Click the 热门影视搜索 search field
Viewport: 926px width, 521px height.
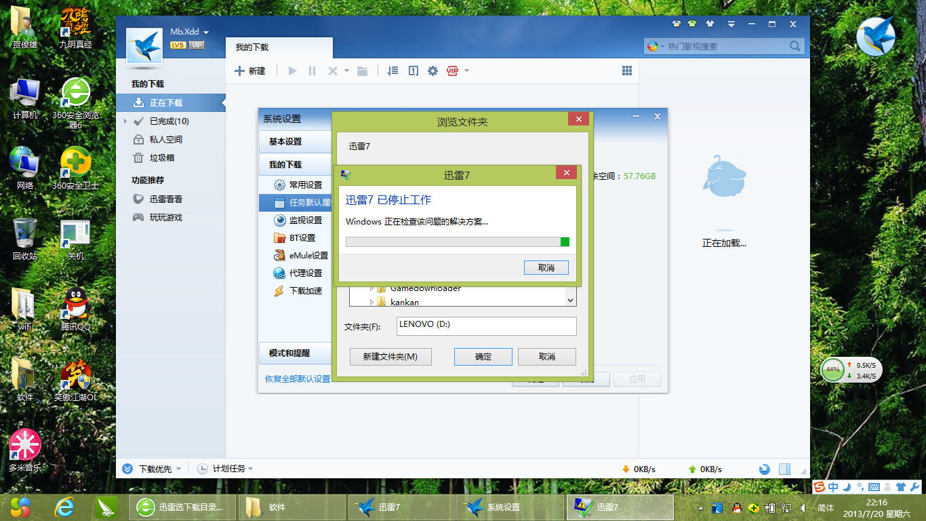723,46
